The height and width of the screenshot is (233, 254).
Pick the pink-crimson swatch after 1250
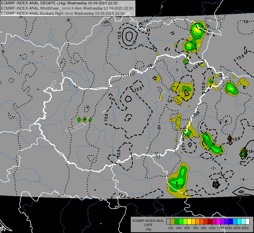pyautogui.click(x=214, y=222)
